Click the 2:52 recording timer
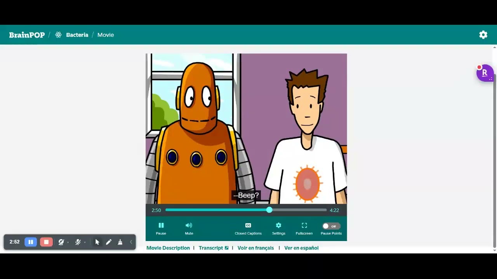Screen dimensions: 497x279 click(x=14, y=242)
